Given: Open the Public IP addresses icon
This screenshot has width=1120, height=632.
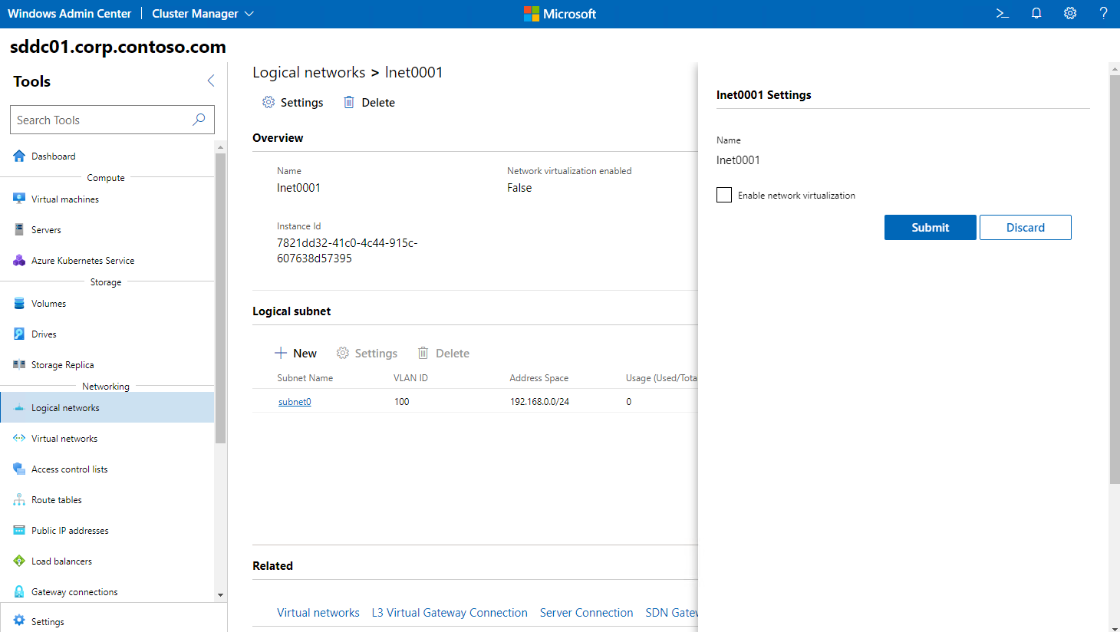Looking at the screenshot, I should pyautogui.click(x=19, y=530).
